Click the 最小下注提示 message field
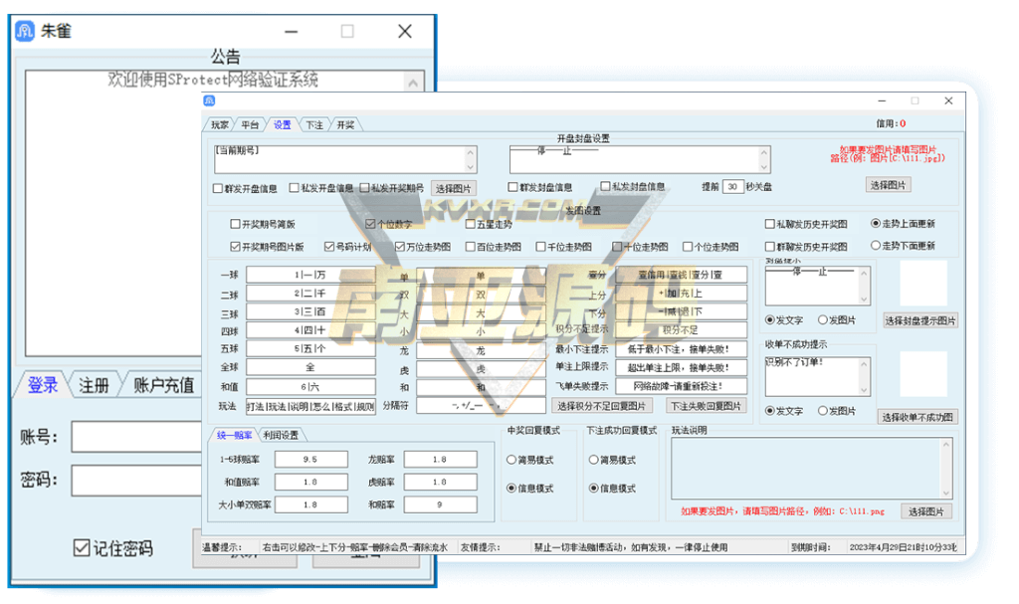 point(681,349)
